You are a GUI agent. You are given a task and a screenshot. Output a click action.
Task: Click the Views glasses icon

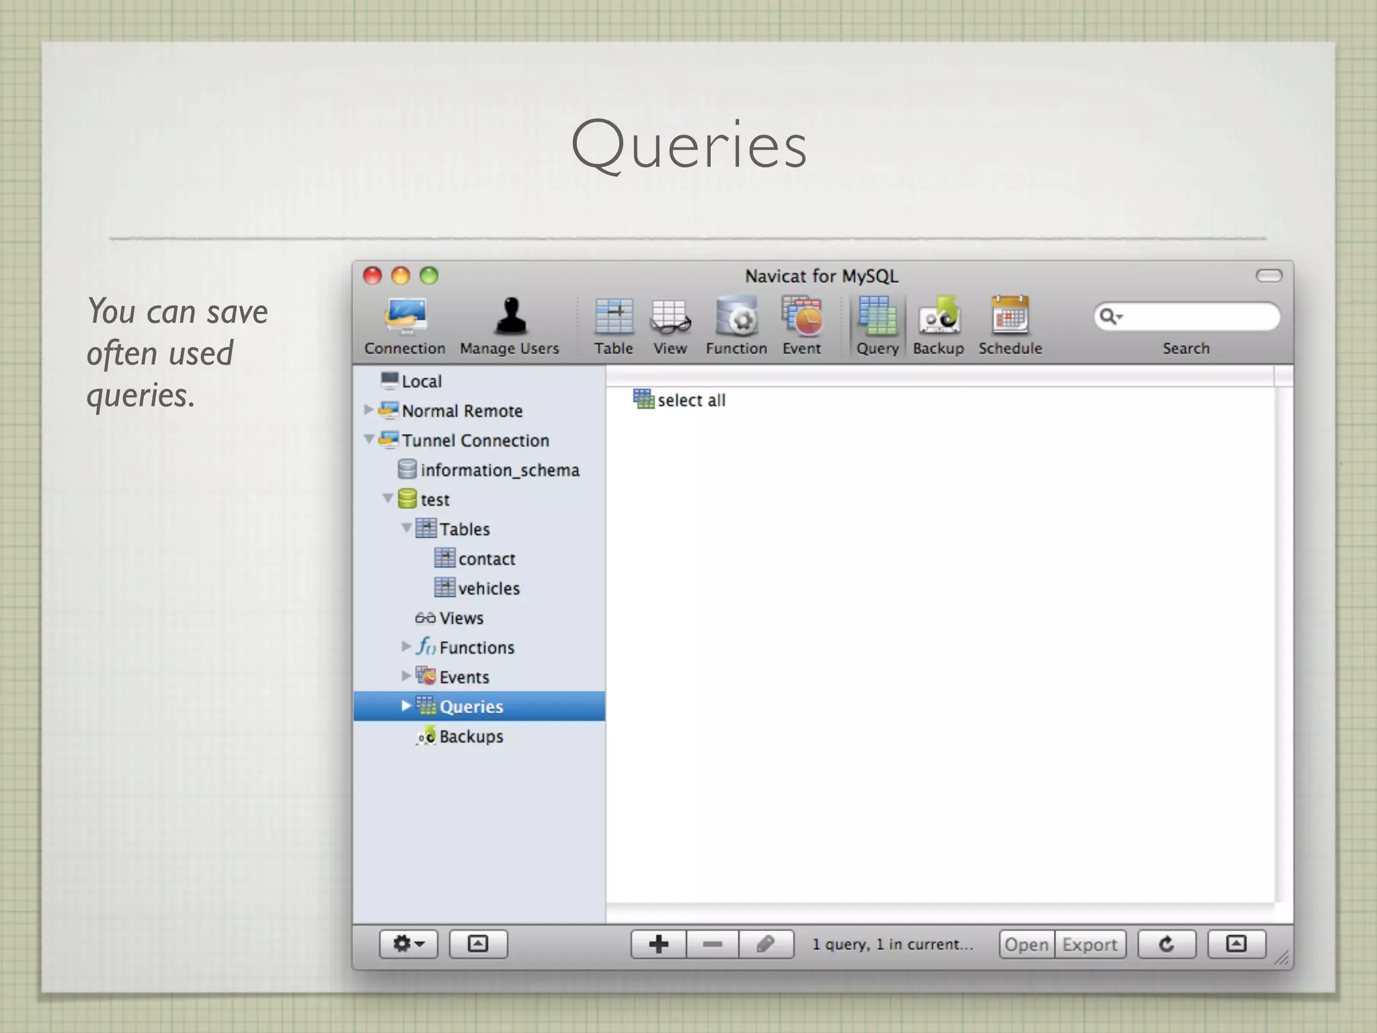tap(425, 617)
